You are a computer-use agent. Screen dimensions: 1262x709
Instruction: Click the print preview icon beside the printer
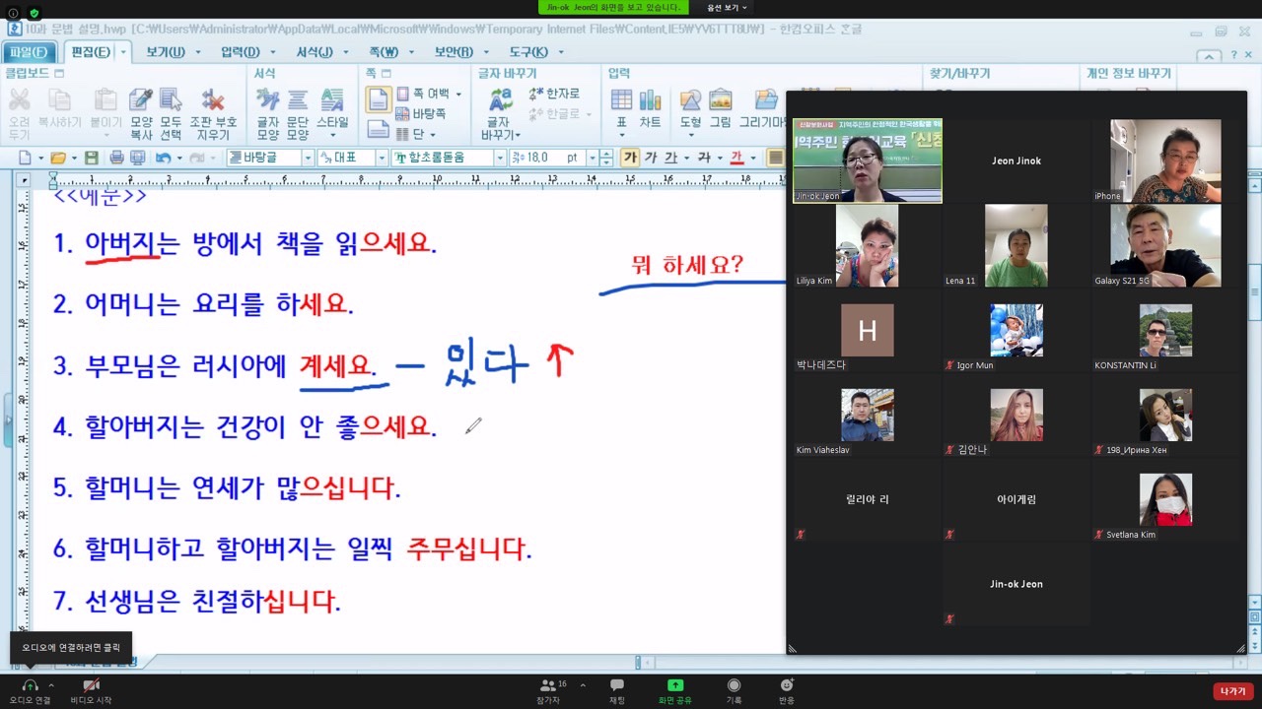[137, 158]
